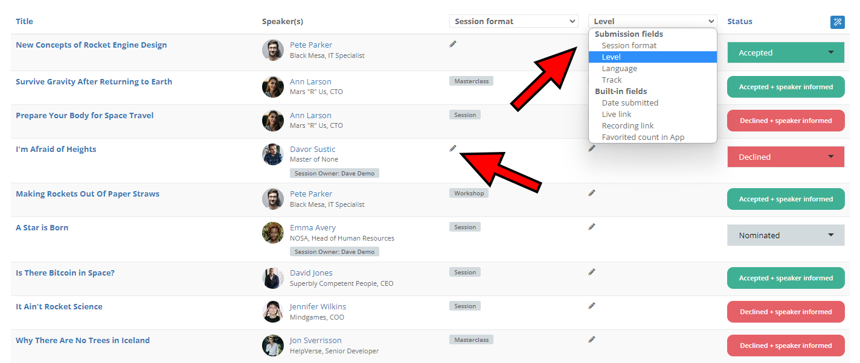860x363 pixels.
Task: Edit level pencil for A Star is Born
Action: (x=592, y=227)
